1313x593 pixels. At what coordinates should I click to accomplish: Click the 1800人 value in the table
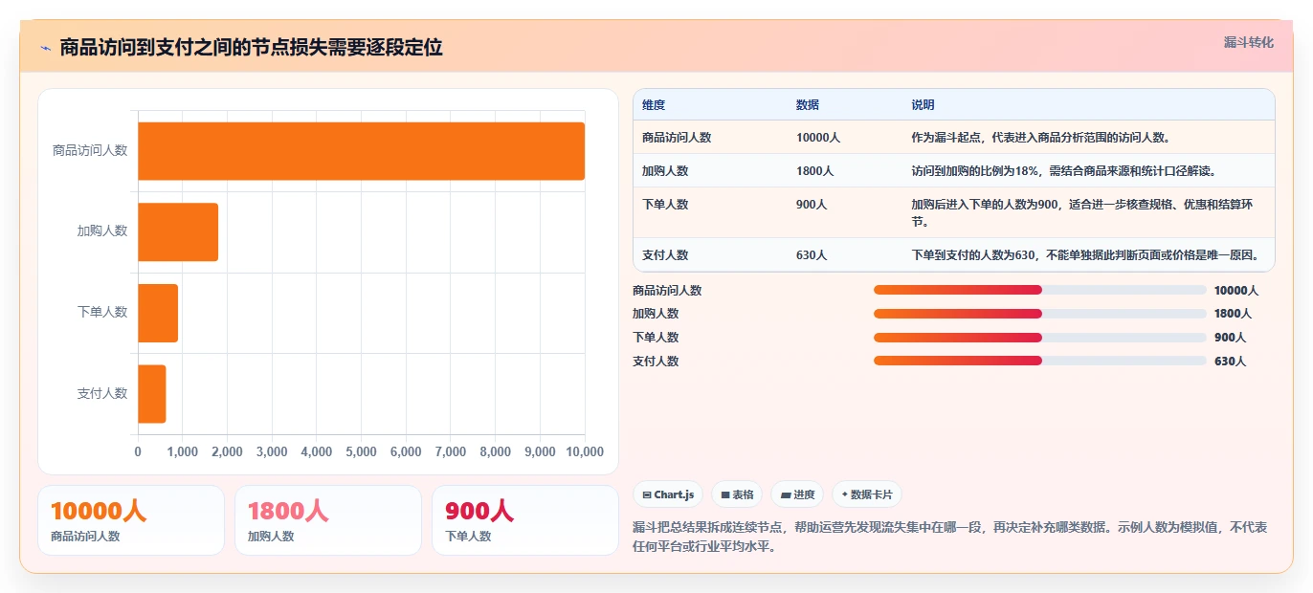(x=814, y=171)
